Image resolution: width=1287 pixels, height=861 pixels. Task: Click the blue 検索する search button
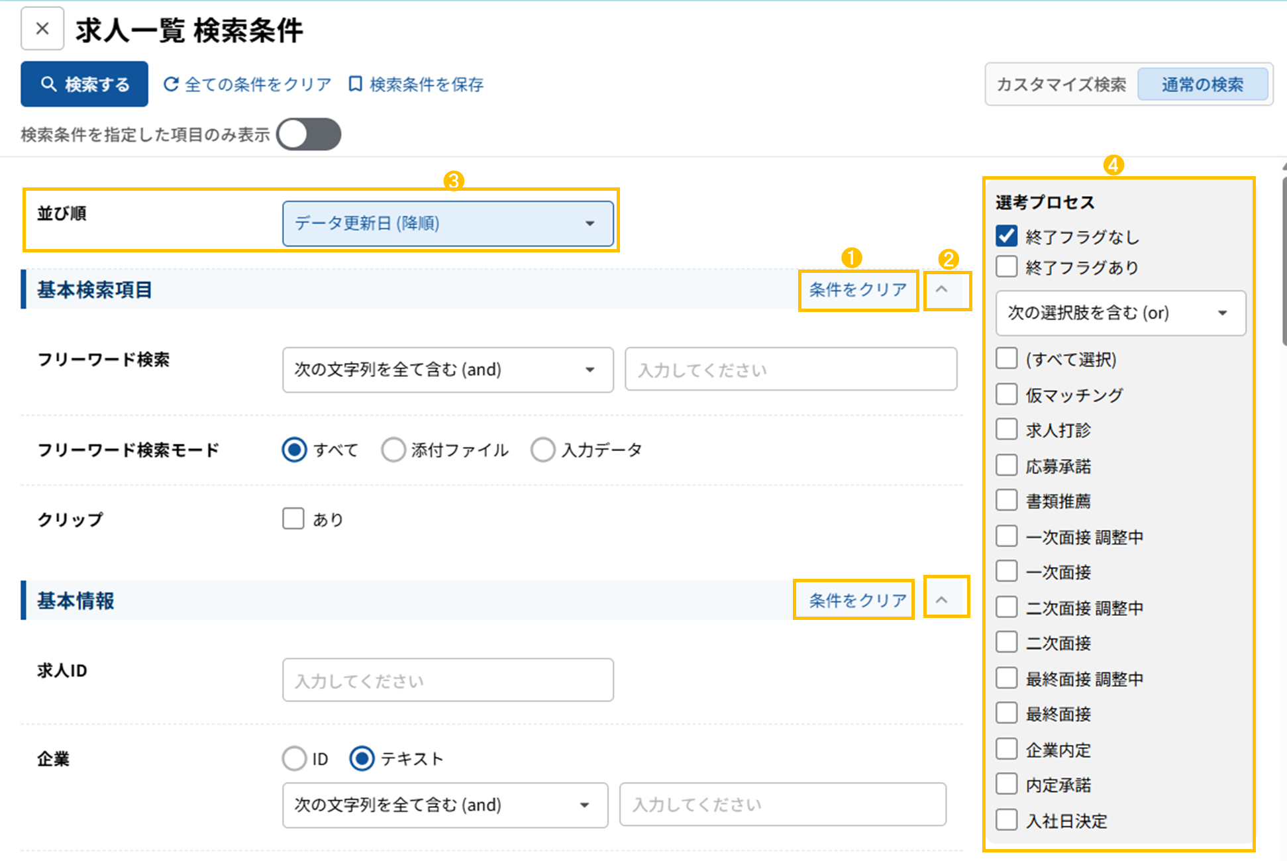click(85, 84)
